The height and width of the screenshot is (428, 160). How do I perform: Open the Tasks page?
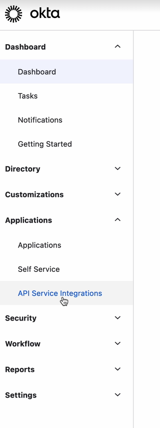point(67,96)
